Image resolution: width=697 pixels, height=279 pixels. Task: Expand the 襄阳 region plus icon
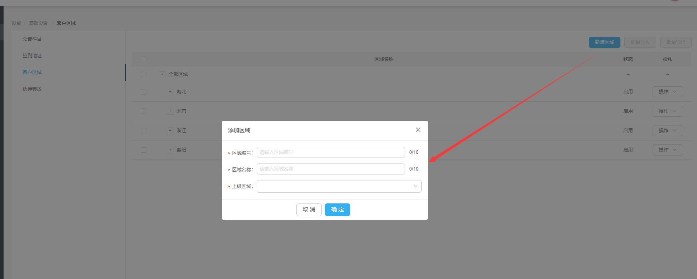170,150
